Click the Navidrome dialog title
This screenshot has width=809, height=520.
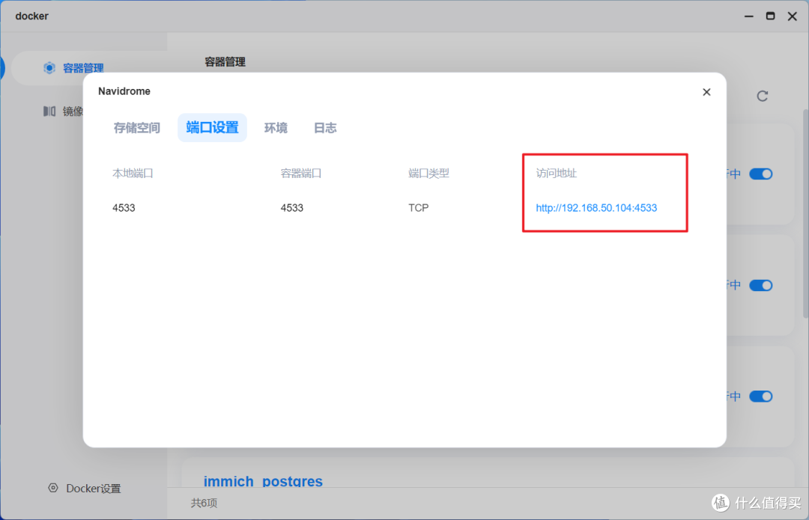124,91
